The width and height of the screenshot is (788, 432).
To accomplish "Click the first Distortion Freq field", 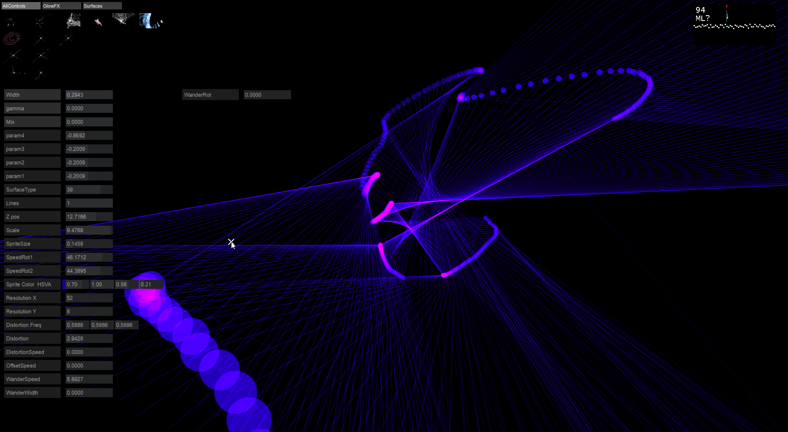I will pos(77,325).
